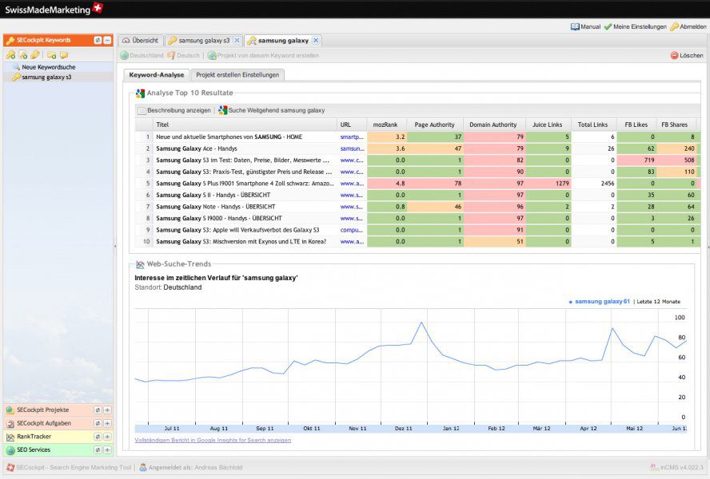Refresh the SECockpit Projekte panel
The width and height of the screenshot is (710, 479).
98,410
